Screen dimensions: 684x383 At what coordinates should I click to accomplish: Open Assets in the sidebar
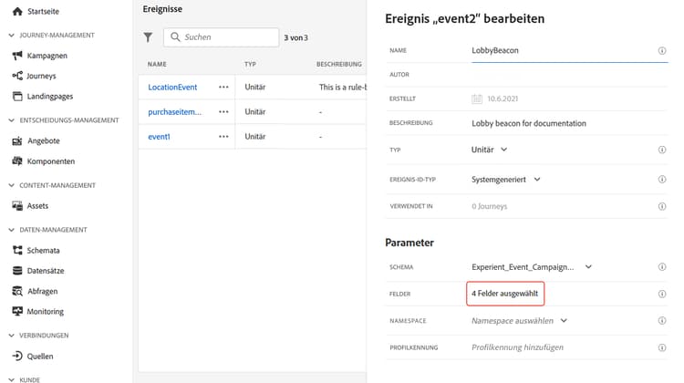(37, 206)
